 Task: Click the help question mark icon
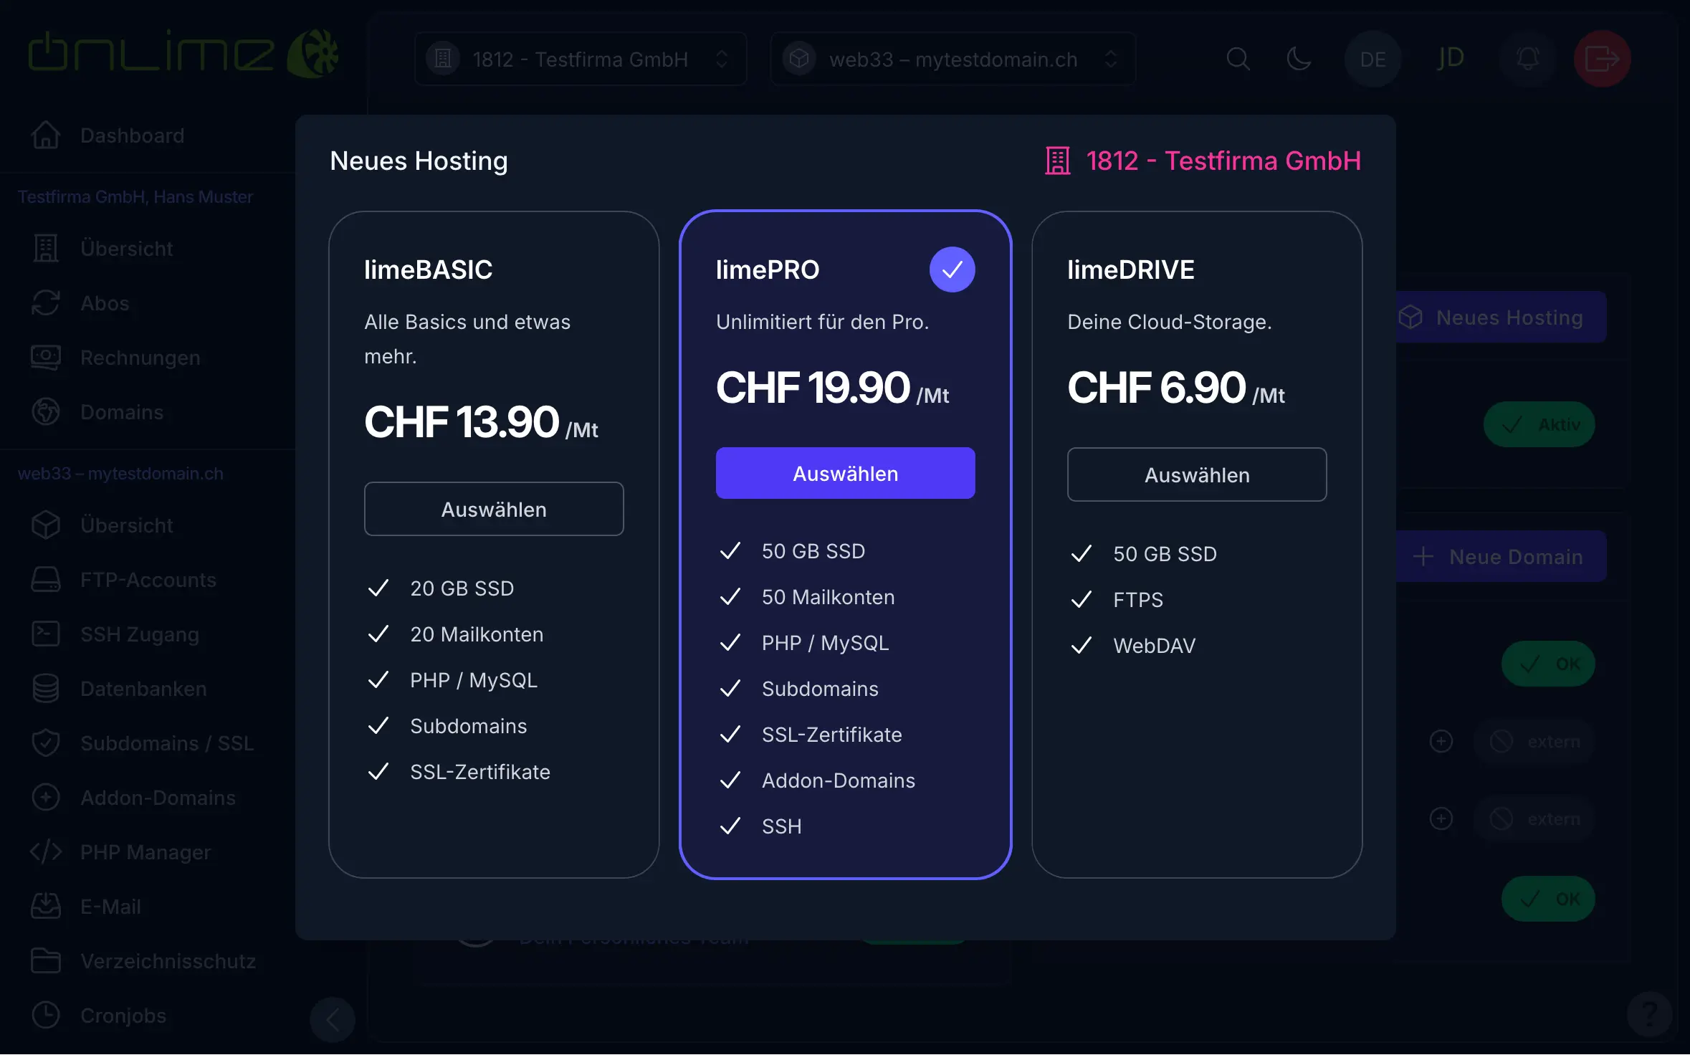pyautogui.click(x=1649, y=1014)
